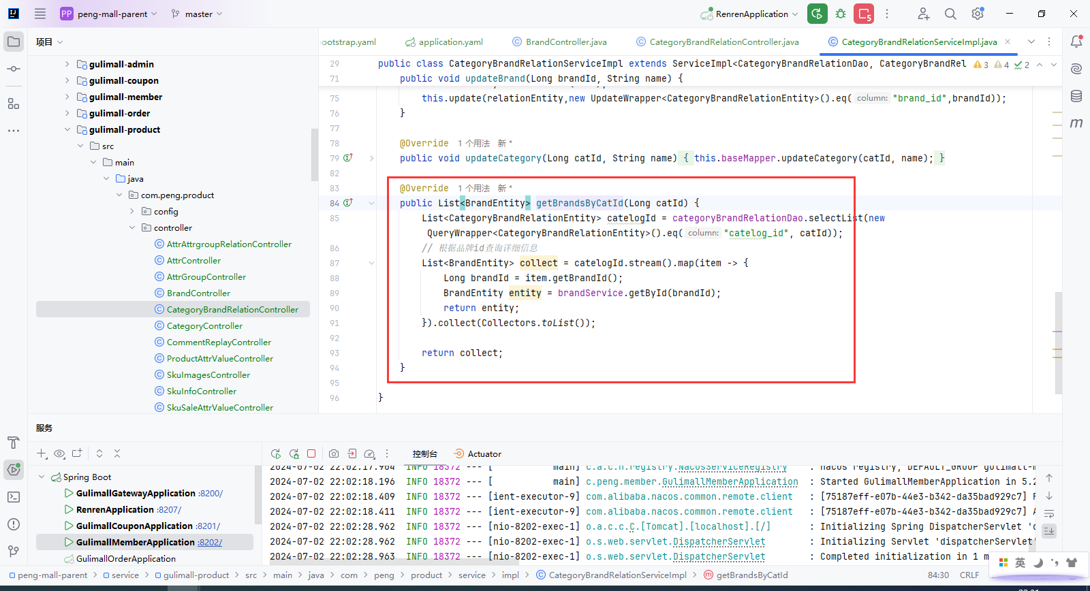The width and height of the screenshot is (1090, 591).
Task: Select the console (控制台) tab
Action: [x=424, y=453]
